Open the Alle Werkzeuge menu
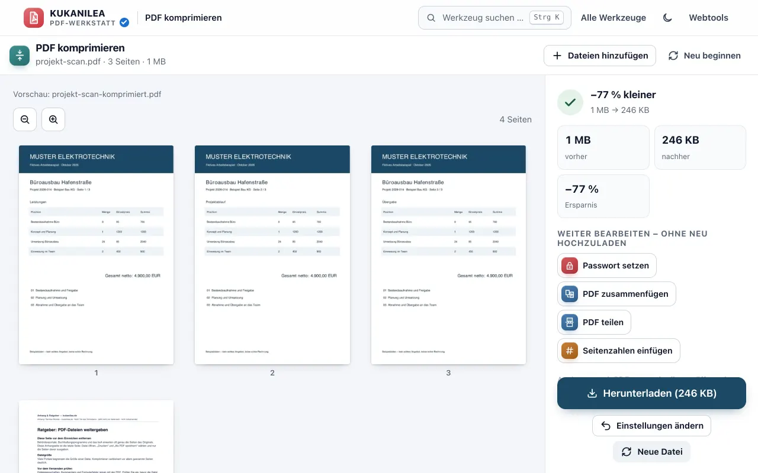The image size is (758, 473). click(614, 18)
